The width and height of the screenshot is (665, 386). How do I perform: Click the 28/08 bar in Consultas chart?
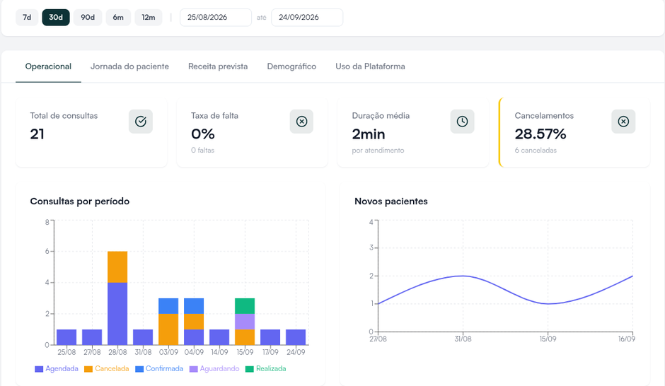pos(117,298)
